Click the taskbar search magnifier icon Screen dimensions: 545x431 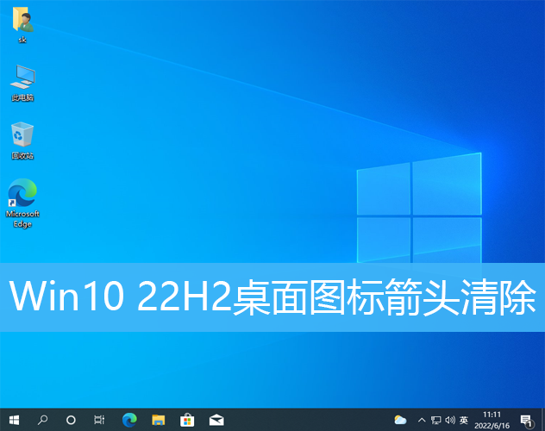pyautogui.click(x=42, y=420)
